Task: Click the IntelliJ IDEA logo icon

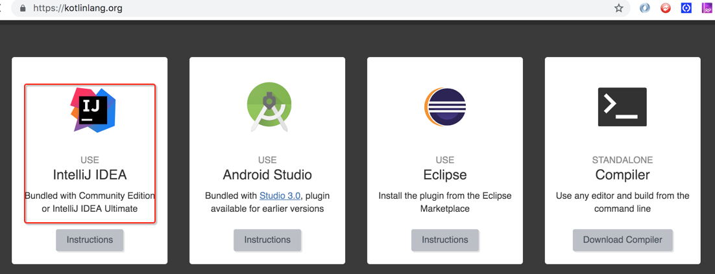Action: 93,109
